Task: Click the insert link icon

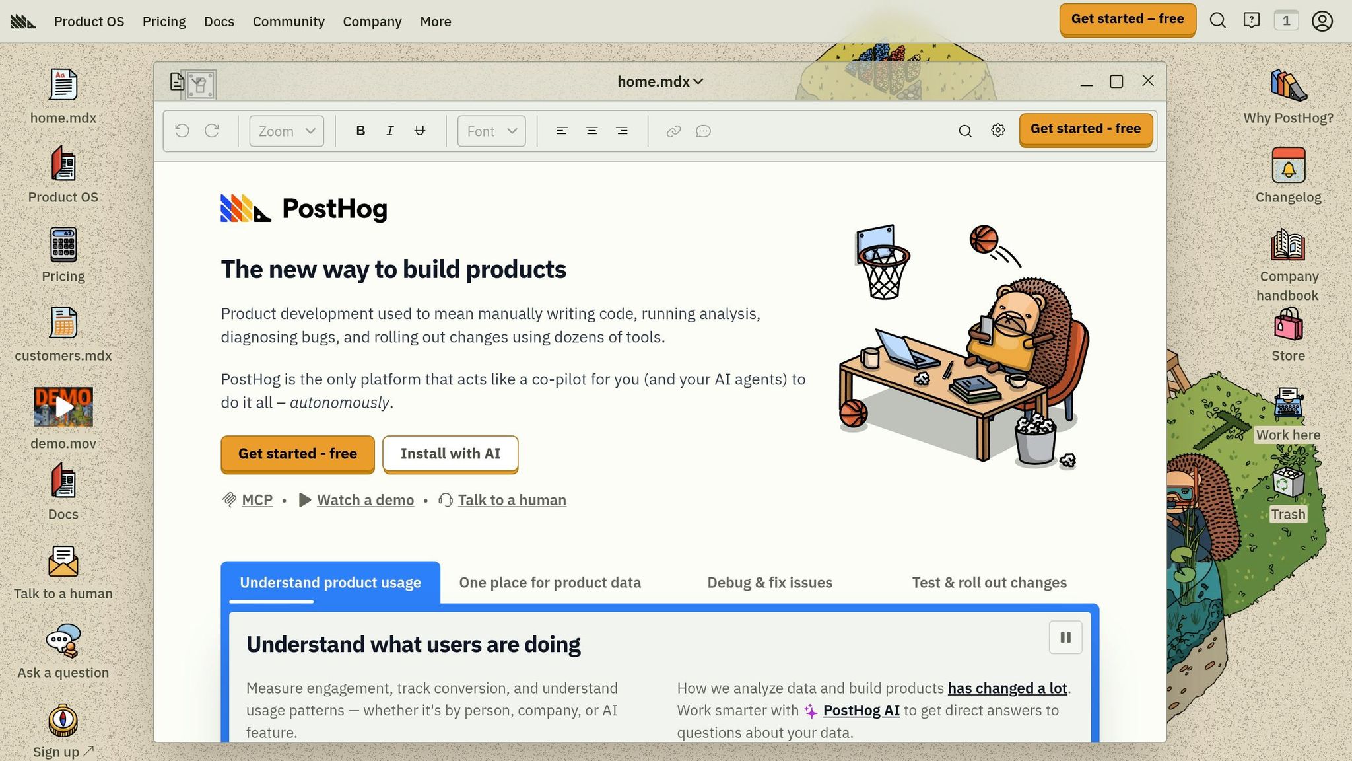Action: 673,131
